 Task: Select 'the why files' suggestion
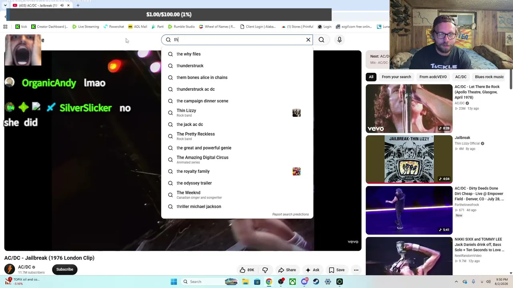click(237, 54)
